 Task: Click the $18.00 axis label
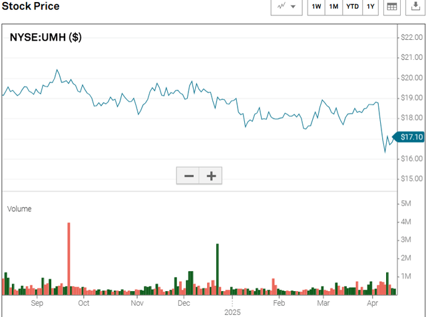pyautogui.click(x=411, y=118)
